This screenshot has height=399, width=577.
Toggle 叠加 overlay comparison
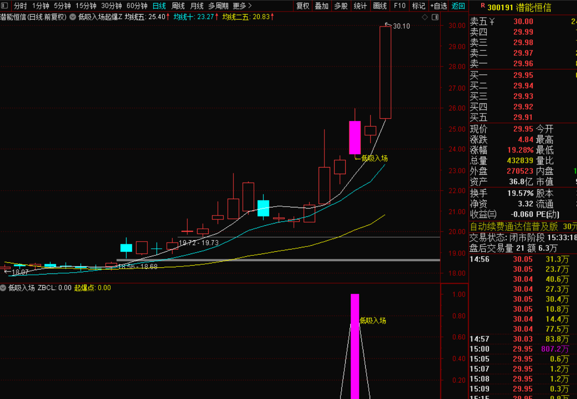[322, 6]
